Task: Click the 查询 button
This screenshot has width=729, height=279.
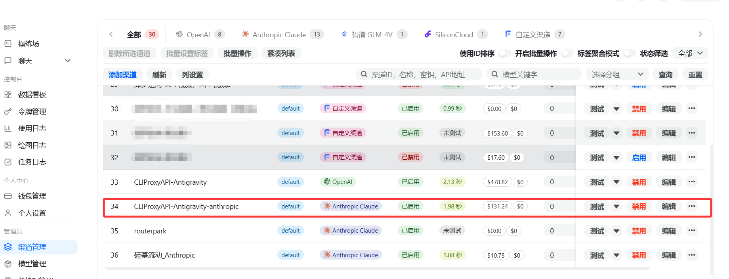Action: [666, 75]
